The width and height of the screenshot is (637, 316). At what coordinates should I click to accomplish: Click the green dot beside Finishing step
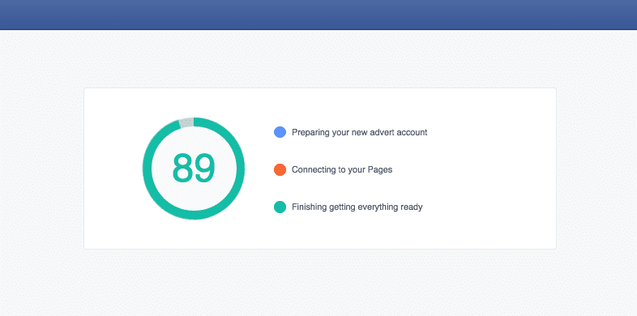[x=280, y=207]
